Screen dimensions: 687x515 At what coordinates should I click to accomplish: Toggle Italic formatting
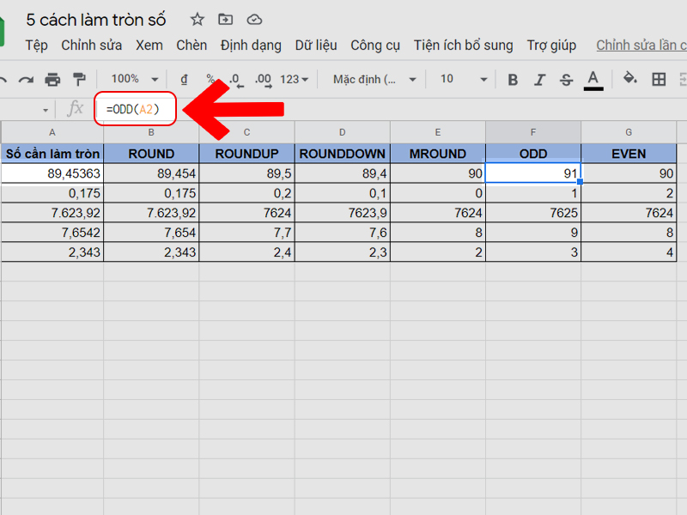pos(539,80)
